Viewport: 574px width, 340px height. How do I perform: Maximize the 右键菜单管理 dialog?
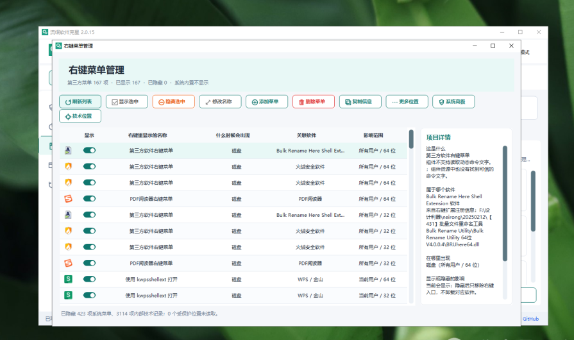coord(493,46)
